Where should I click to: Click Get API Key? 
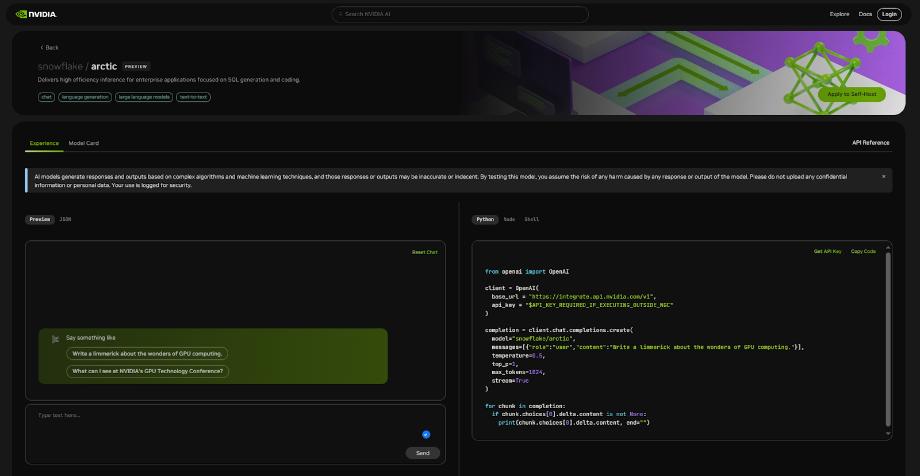(x=827, y=251)
